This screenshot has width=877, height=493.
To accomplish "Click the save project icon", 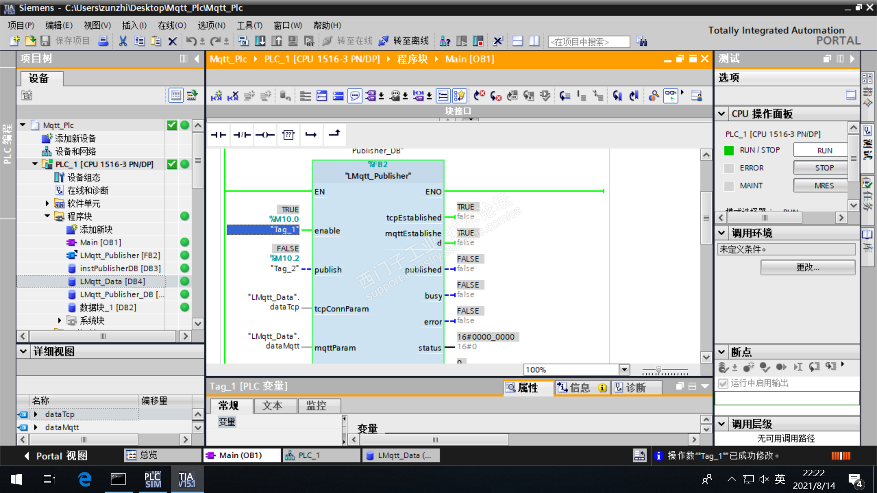I will point(45,41).
